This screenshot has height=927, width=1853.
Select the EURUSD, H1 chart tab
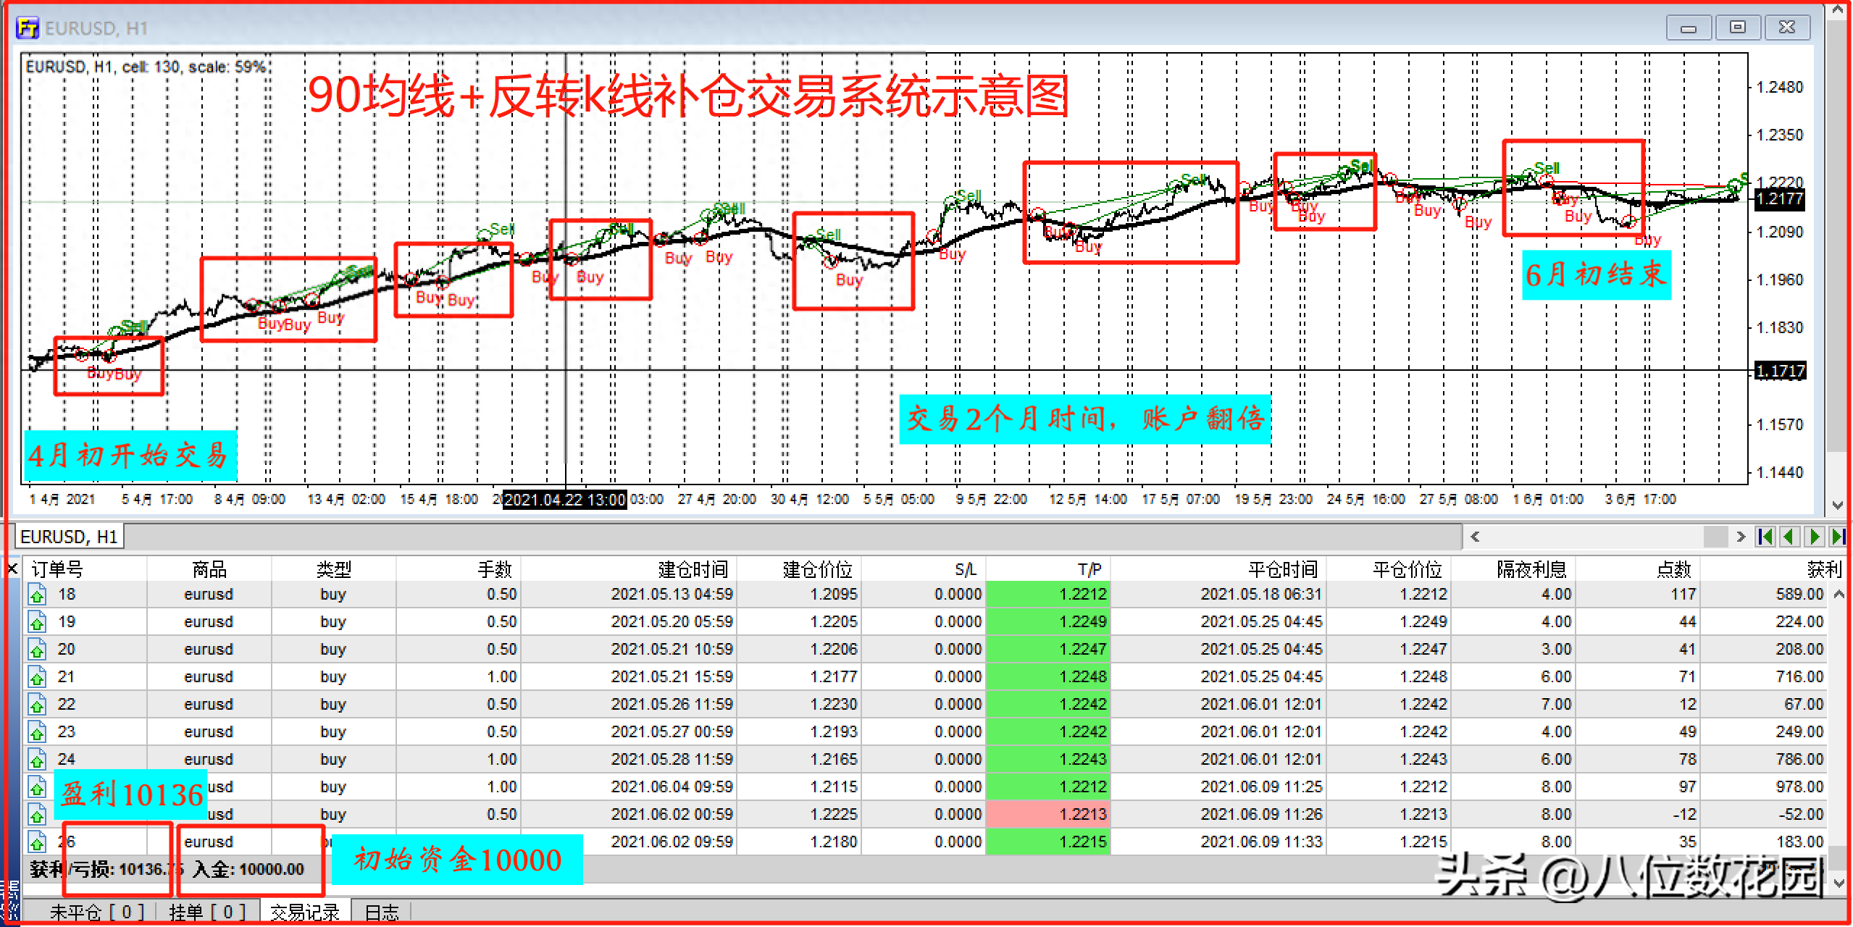click(x=69, y=537)
